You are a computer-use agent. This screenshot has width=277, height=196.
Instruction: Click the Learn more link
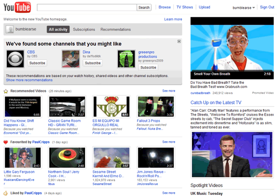click(173, 19)
